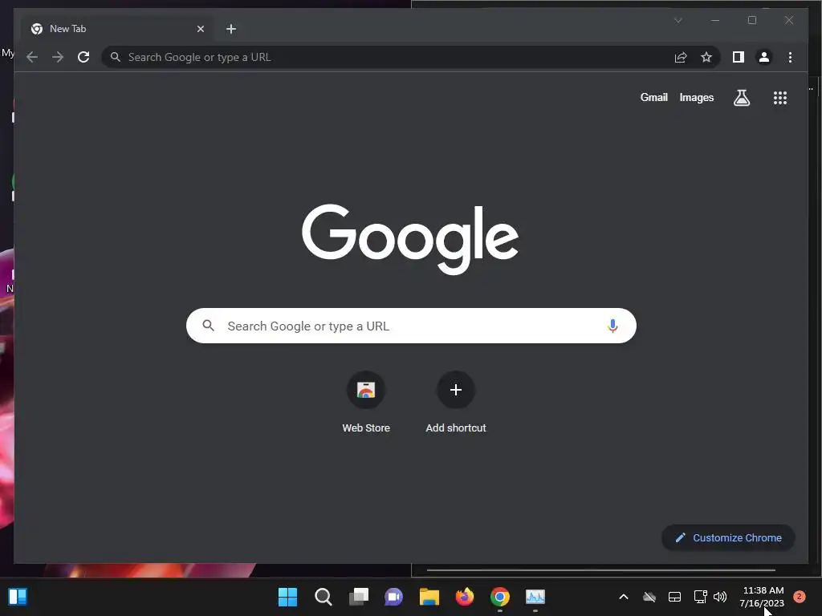
Task: Open the Google apps grid
Action: point(780,97)
